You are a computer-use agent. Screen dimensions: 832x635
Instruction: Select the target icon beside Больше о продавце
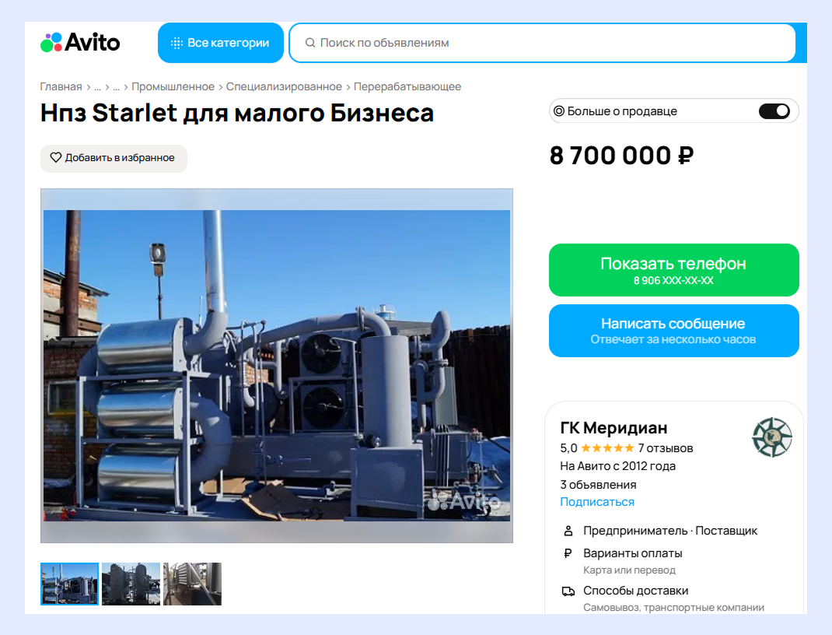click(559, 111)
